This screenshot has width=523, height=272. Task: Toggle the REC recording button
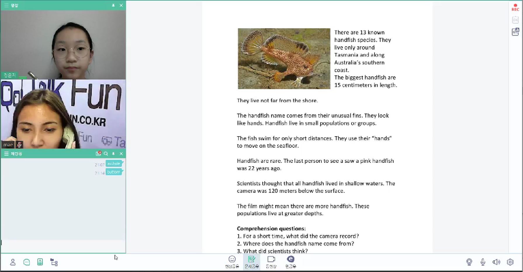click(x=515, y=7)
